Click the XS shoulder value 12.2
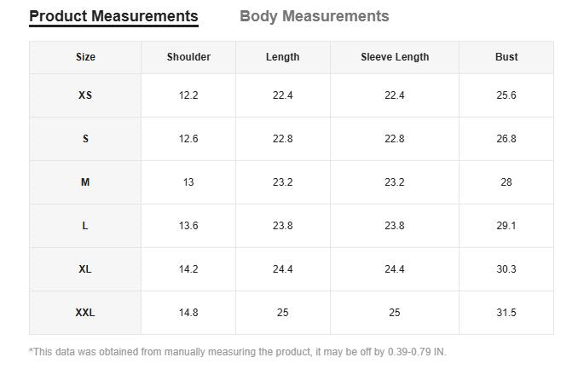Image resolution: width=584 pixels, height=369 pixels. pos(188,95)
